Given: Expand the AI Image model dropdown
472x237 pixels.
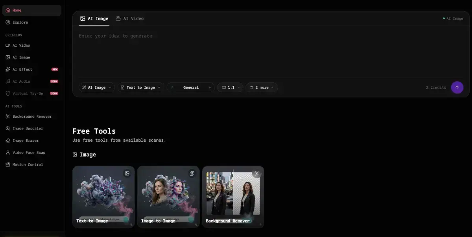Looking at the screenshot, I should (x=97, y=88).
